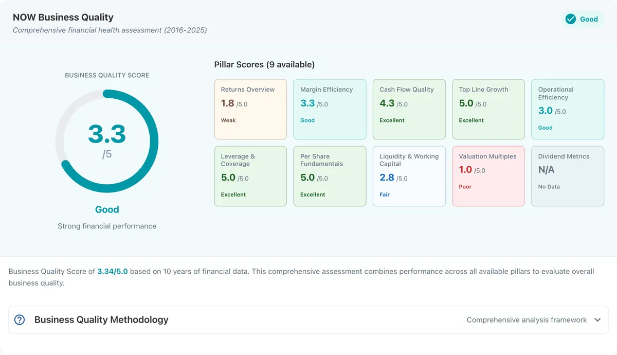Click the NOW Business Quality heading
Image resolution: width=617 pixels, height=355 pixels.
[x=63, y=17]
